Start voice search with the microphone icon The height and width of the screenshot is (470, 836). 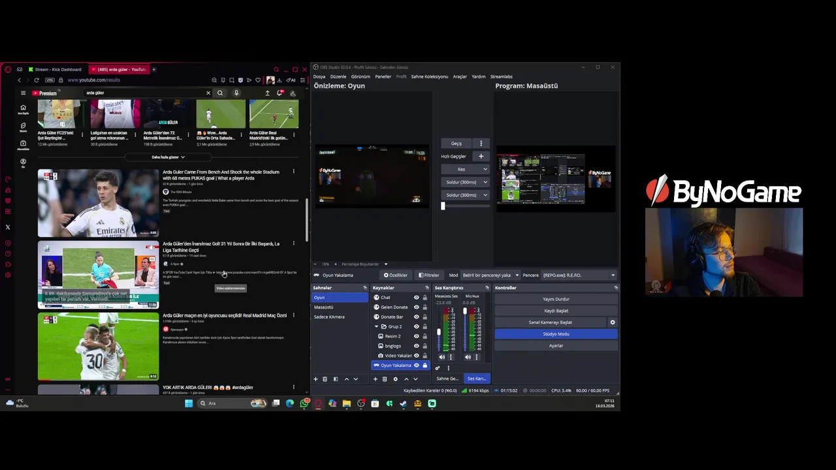[x=236, y=93]
